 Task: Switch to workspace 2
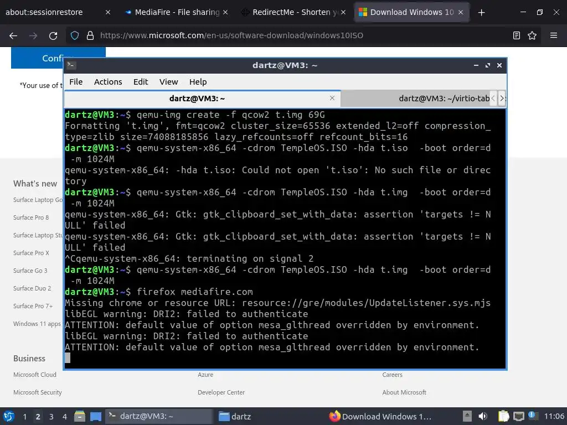tap(38, 417)
